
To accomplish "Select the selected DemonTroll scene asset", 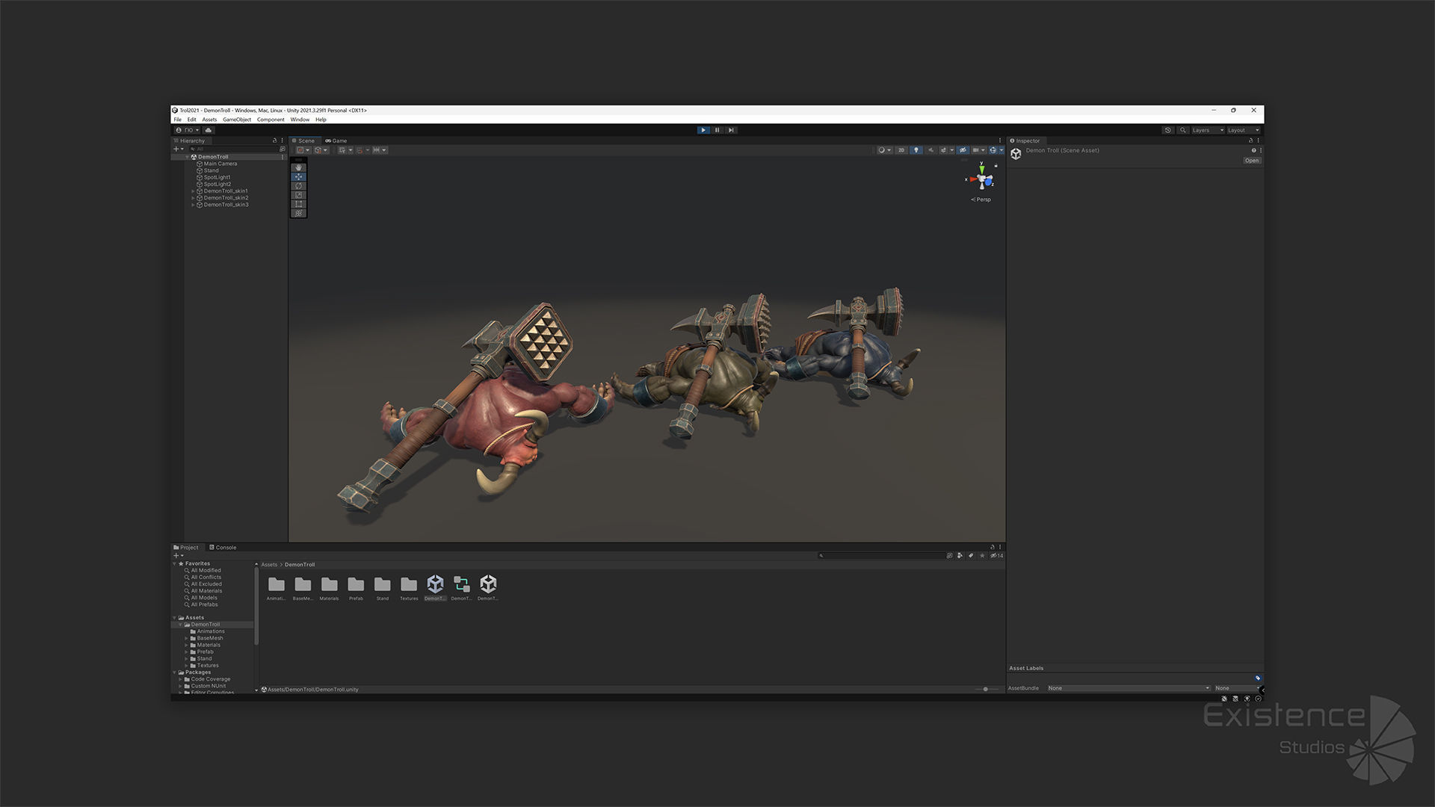I will coord(435,587).
